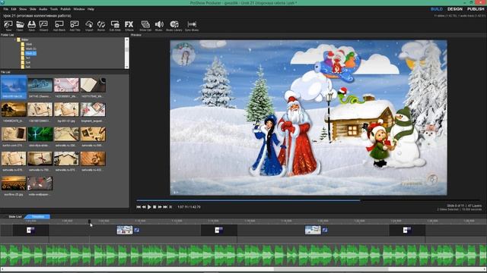This screenshot has height=273, width=487.
Task: Open the Slide menu
Action: [33, 9]
